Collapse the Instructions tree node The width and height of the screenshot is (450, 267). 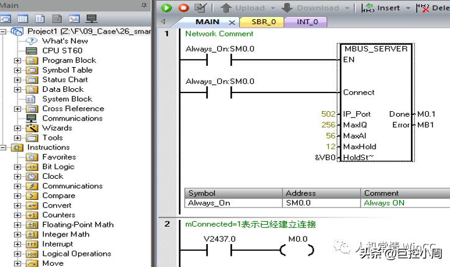tap(4, 147)
